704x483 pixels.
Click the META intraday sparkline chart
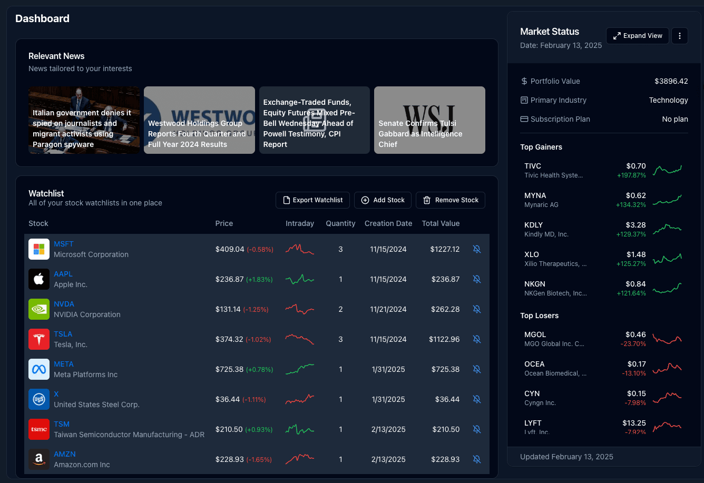(300, 369)
